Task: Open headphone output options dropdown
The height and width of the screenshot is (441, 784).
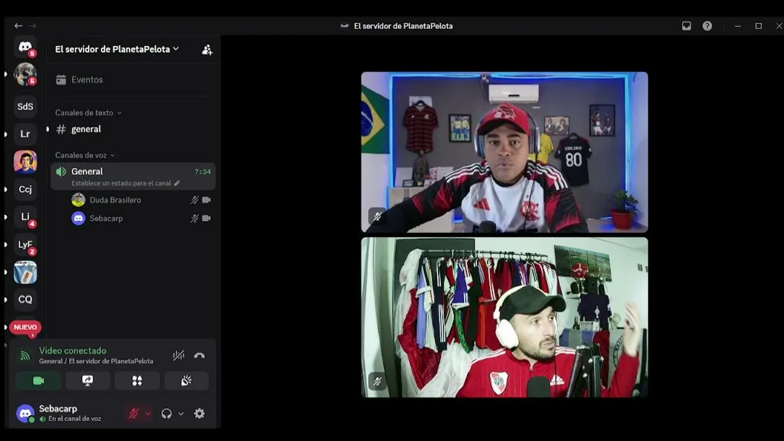Action: coord(181,413)
